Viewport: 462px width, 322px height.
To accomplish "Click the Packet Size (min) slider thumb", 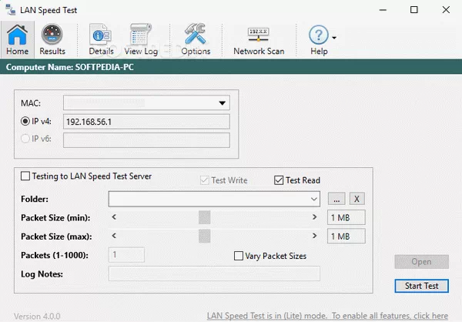I will pyautogui.click(x=204, y=218).
